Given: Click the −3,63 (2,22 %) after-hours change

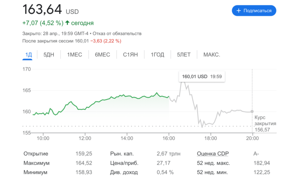Looking at the screenshot, I should (x=106, y=41).
